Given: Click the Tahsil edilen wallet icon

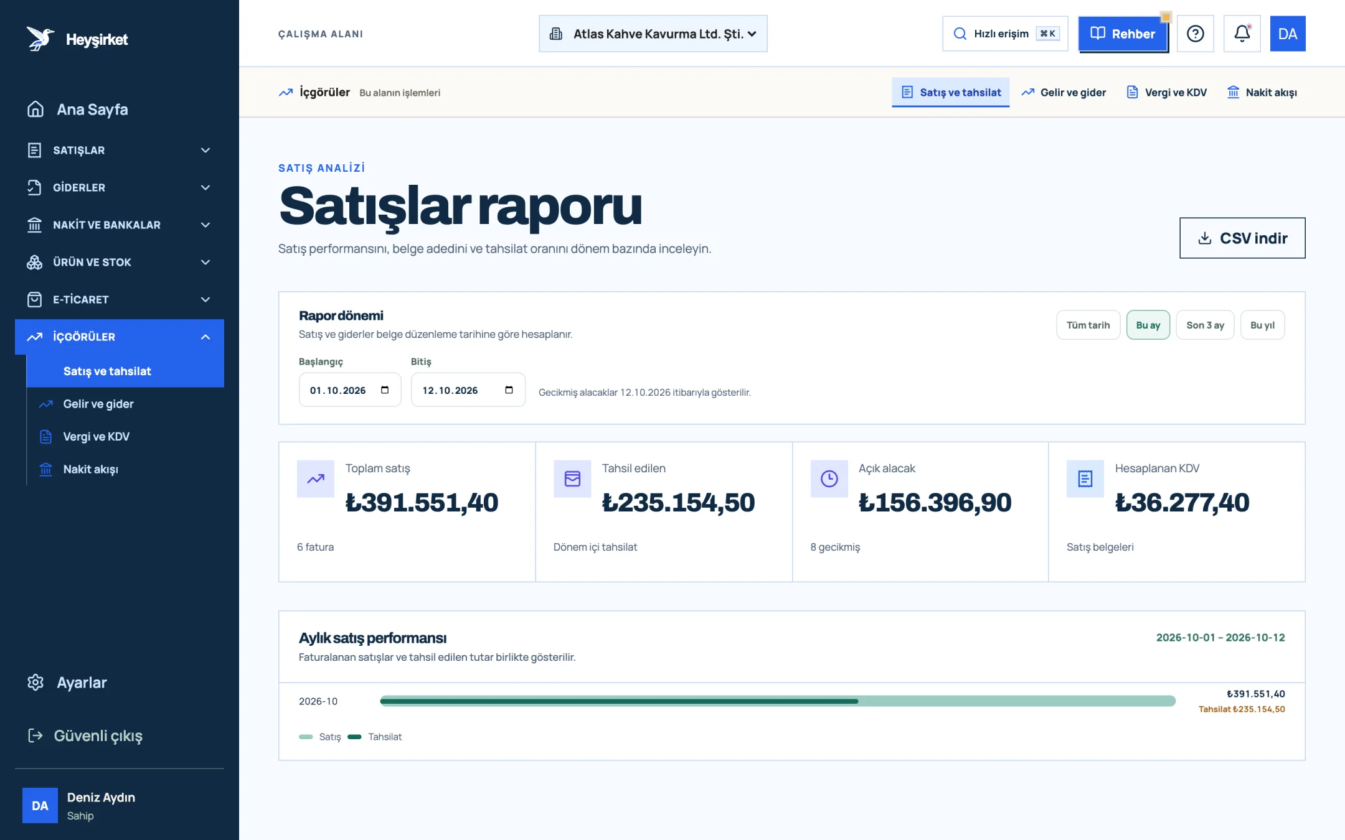Looking at the screenshot, I should point(572,478).
